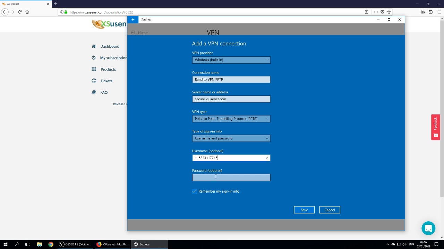Click the Firefox back navigation arrow

5,12
